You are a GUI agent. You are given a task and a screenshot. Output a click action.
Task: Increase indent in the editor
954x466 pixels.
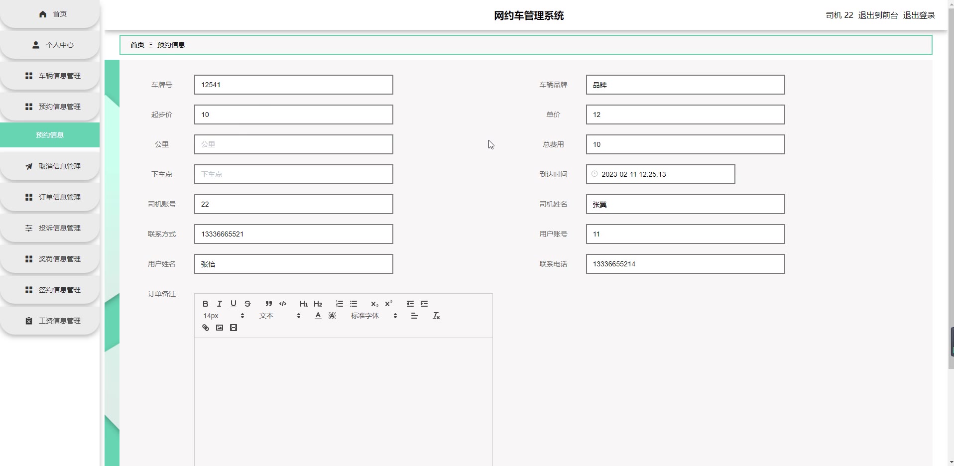point(424,304)
